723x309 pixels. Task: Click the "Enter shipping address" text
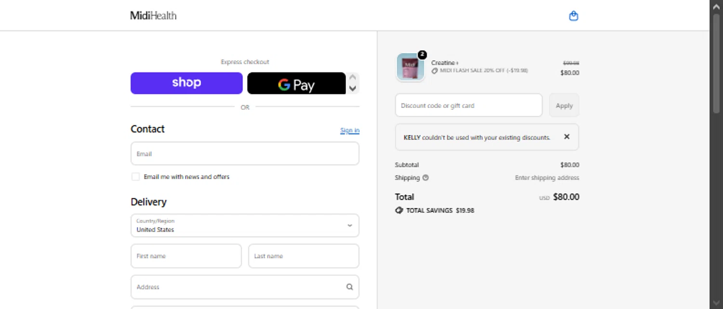(x=547, y=177)
